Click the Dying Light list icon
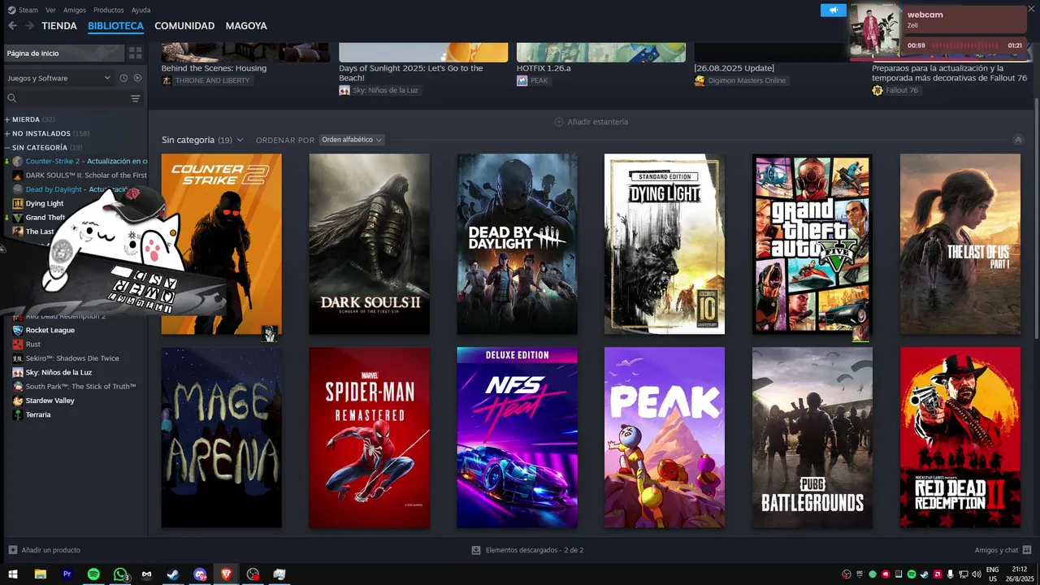 tap(18, 203)
